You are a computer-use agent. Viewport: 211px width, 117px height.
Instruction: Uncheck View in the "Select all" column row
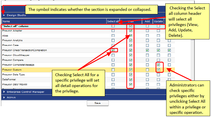(x=131, y=26)
